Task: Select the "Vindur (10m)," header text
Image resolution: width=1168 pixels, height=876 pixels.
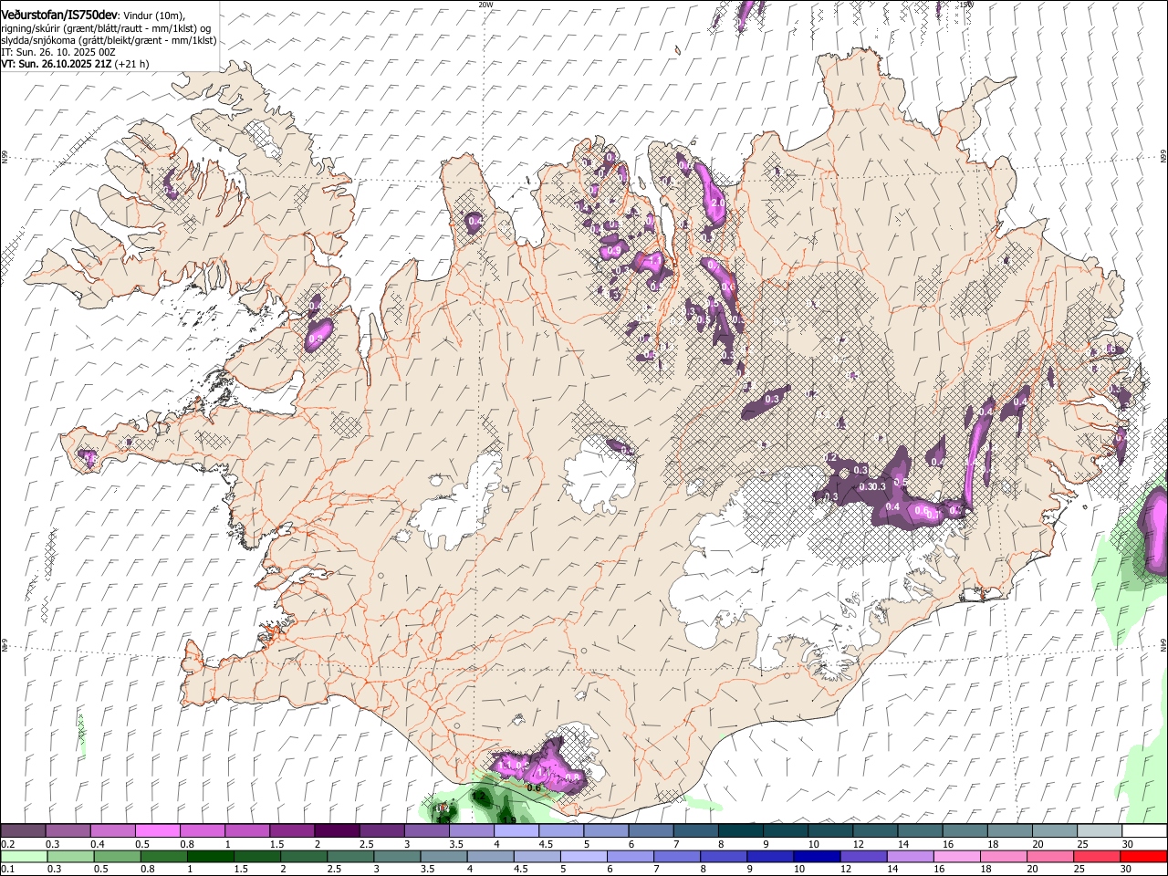Action: coord(156,16)
